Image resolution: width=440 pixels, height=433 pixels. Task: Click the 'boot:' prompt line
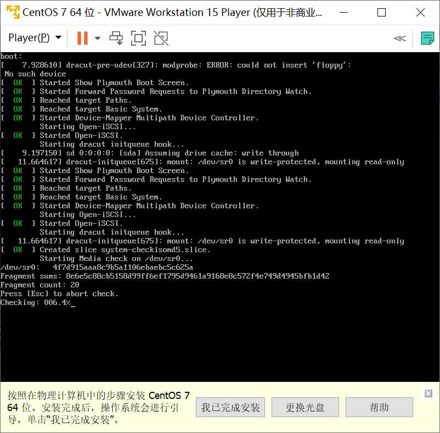click(11, 57)
